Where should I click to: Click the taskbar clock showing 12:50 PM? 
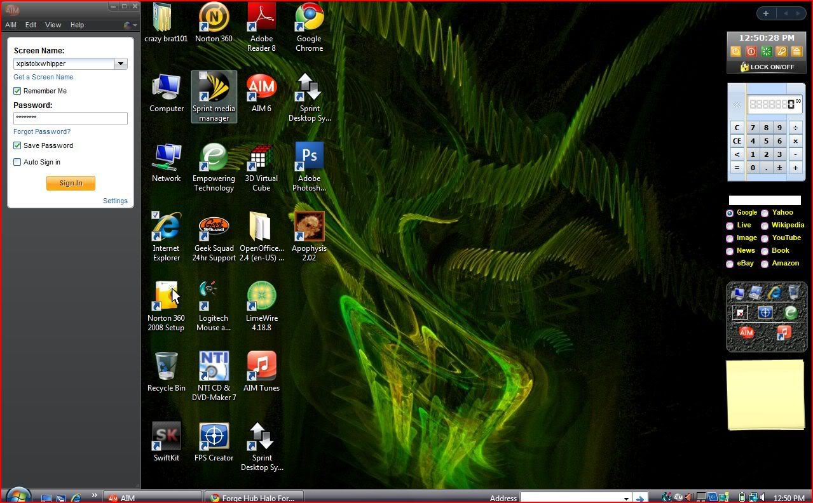tap(789, 499)
